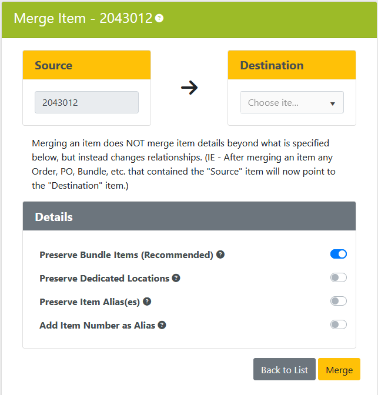Click the yellow Merge button
The image size is (378, 395).
(x=339, y=370)
